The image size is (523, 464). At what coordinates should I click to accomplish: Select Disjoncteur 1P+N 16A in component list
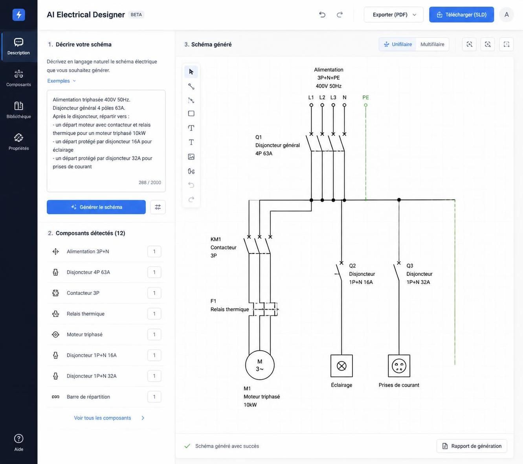click(x=106, y=356)
